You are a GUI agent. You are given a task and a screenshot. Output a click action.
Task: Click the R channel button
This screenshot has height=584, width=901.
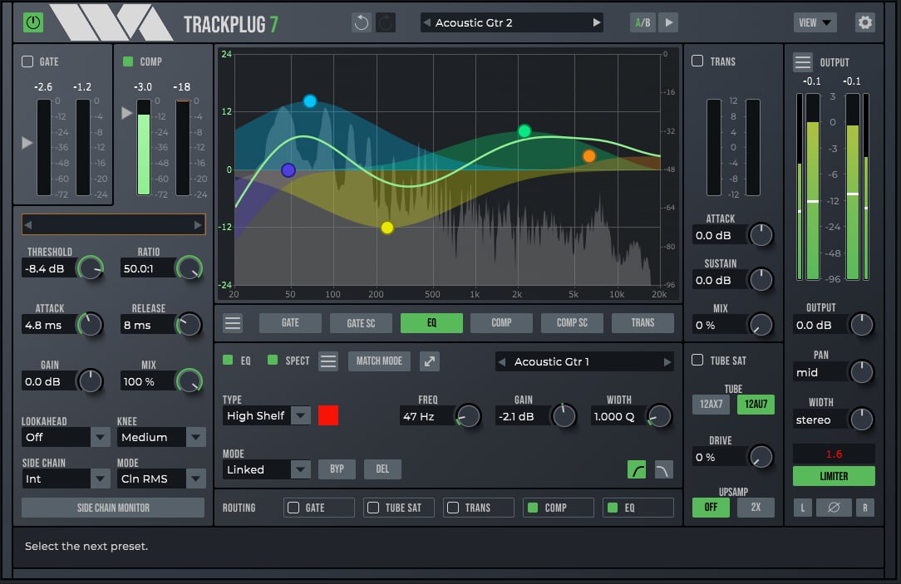pos(864,508)
